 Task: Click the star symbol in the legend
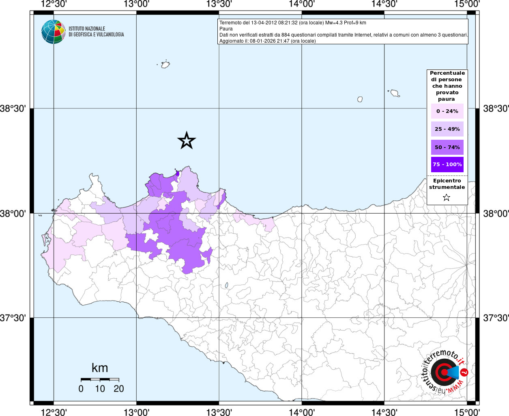[447, 197]
